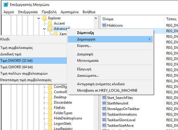Select Τιμή πολλών συμβολοσειρών
This screenshot has width=178, height=130.
click(x=33, y=73)
